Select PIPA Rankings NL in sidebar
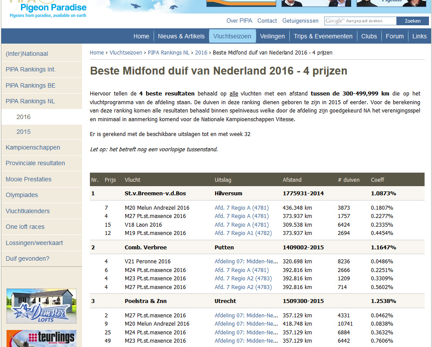Image resolution: width=432 pixels, height=347 pixels. pyautogui.click(x=41, y=101)
